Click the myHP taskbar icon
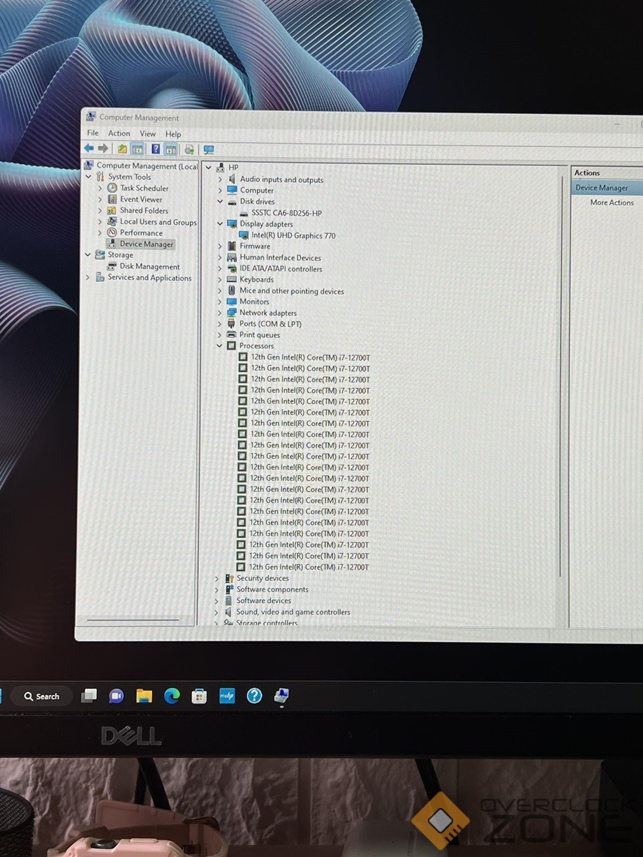The image size is (643, 857). 227,696
